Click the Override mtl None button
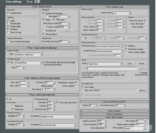Screen dimensions: 156x133 [68, 30]
